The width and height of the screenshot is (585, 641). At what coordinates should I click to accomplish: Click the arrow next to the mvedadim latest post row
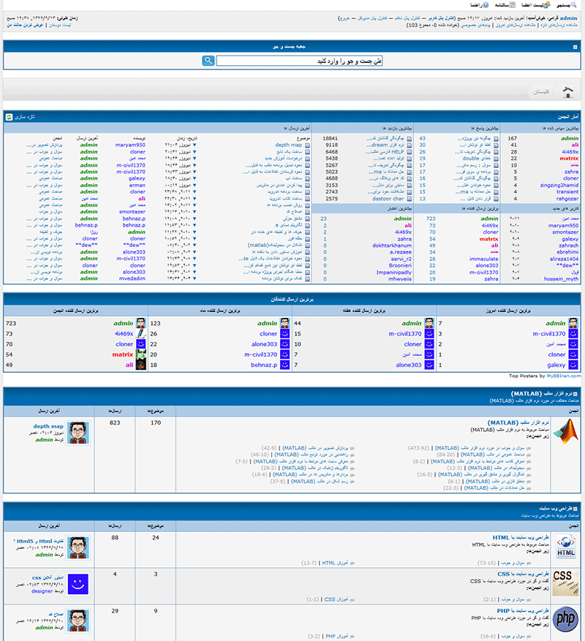pyautogui.click(x=195, y=278)
